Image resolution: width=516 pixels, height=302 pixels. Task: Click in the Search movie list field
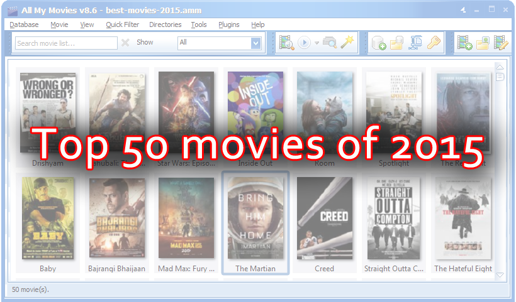pyautogui.click(x=66, y=43)
